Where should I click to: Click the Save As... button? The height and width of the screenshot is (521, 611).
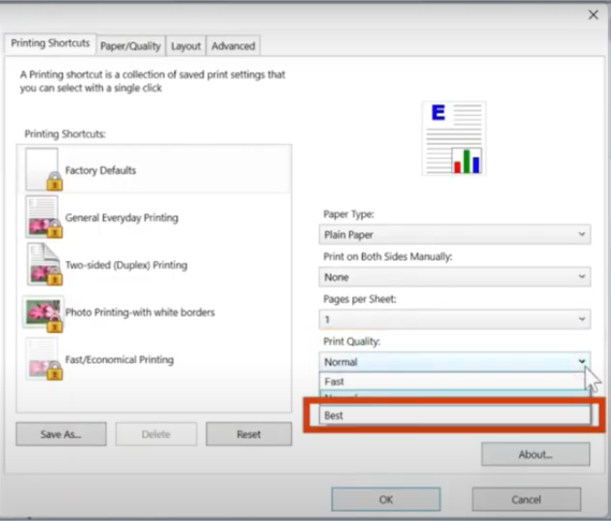[x=61, y=434]
